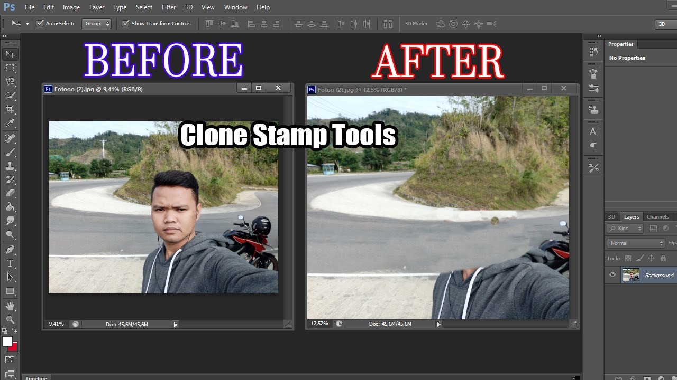This screenshot has height=380, width=677.
Task: Toggle lock image pixels brush icon
Action: [639, 258]
